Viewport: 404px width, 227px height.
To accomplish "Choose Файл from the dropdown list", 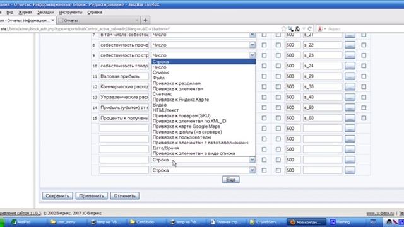I will [x=203, y=78].
